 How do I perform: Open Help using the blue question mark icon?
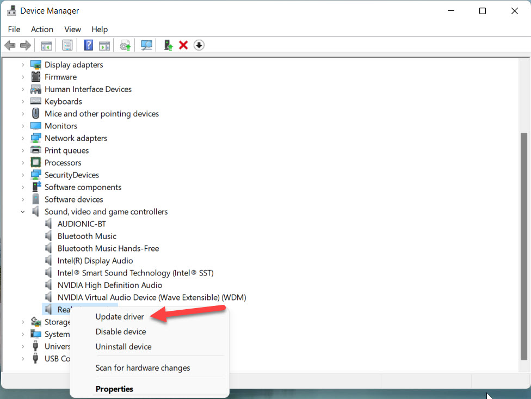[88, 45]
